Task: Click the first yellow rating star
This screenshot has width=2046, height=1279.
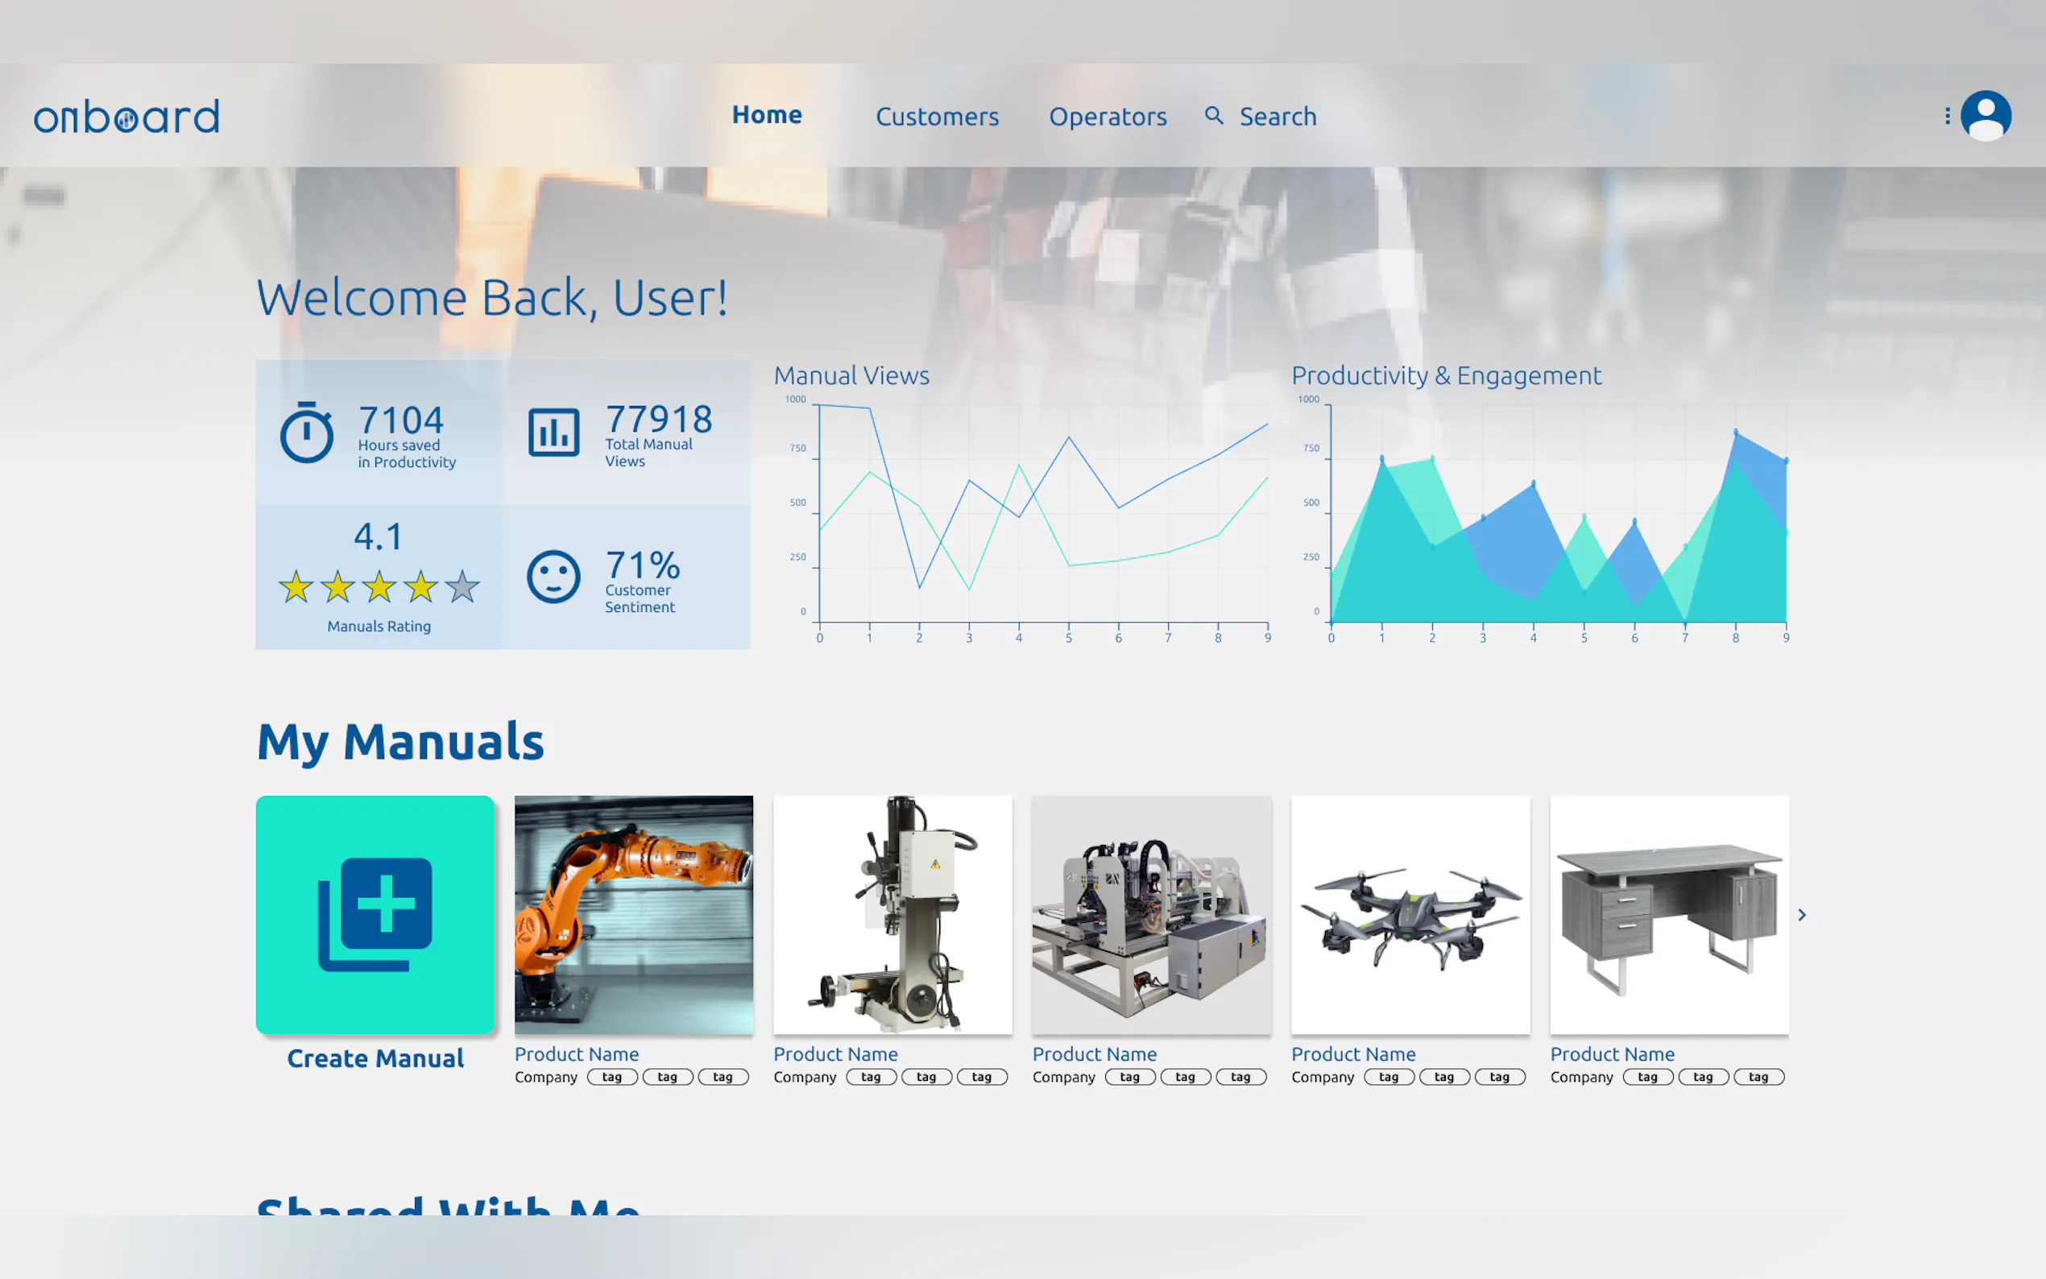Action: (296, 586)
